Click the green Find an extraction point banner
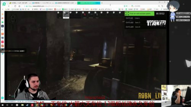Viewport: 191px width, 107px height. coord(140,14)
